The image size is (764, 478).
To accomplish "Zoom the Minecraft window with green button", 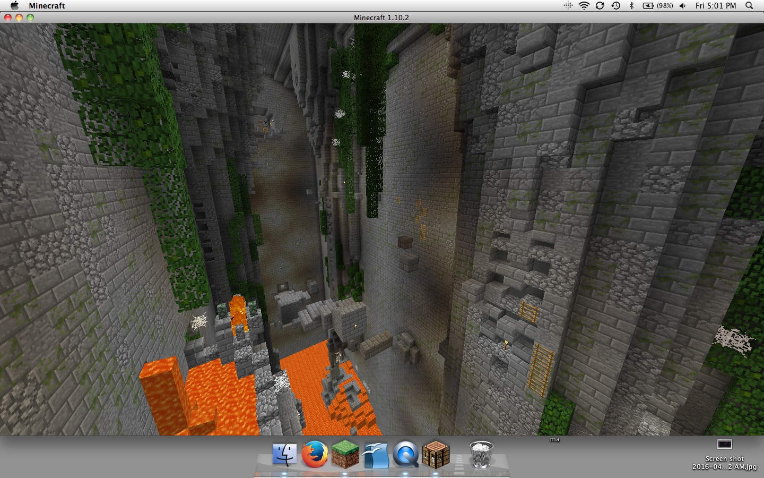I will 30,18.
